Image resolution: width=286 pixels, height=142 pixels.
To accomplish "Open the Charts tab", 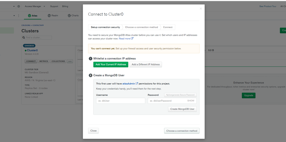I will click(73, 16).
